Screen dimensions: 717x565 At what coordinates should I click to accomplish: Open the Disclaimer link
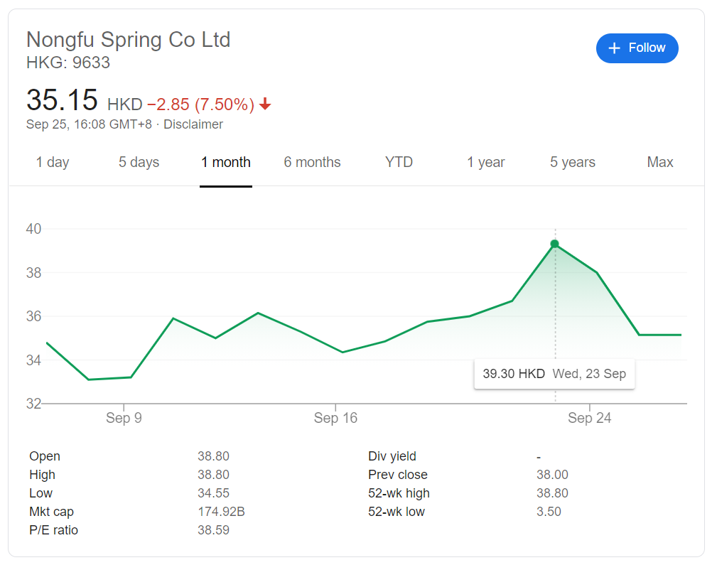click(x=193, y=124)
